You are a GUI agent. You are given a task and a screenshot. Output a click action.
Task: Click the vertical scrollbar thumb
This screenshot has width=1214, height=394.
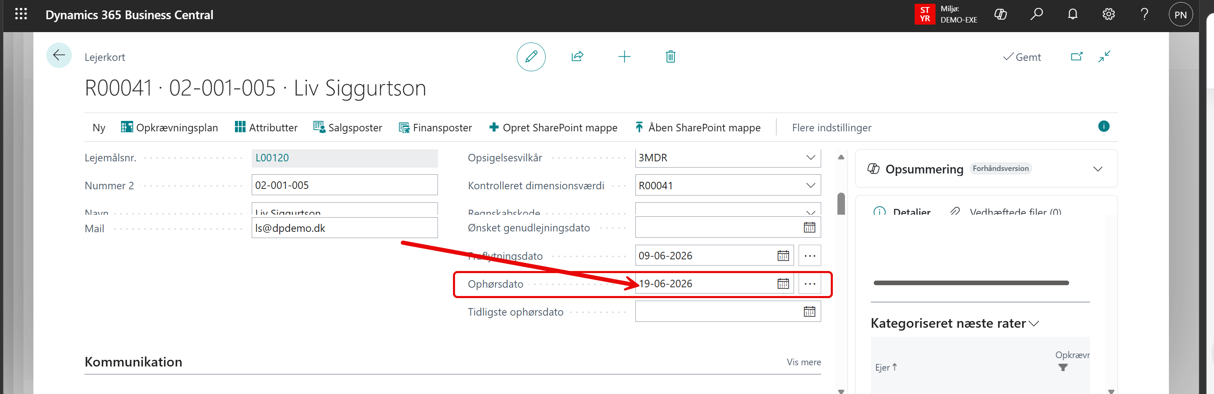(841, 203)
